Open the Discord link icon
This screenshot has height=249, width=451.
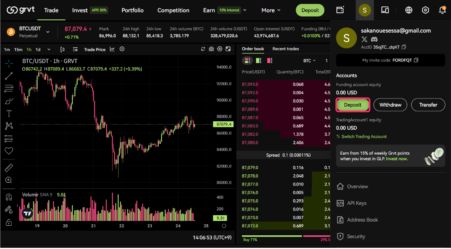(374, 39)
